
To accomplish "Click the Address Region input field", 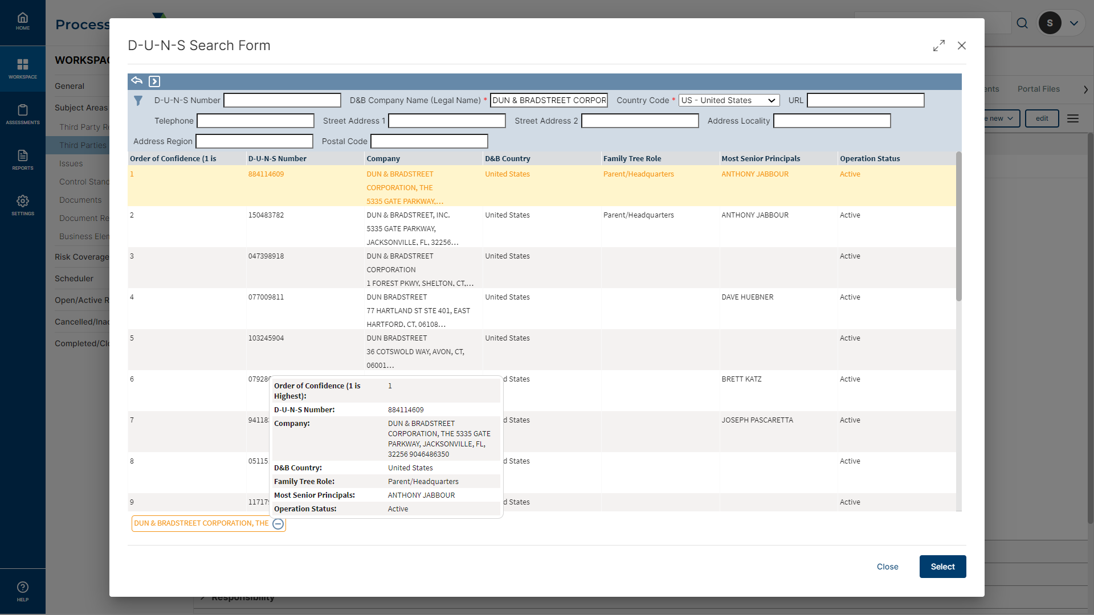I will click(254, 141).
